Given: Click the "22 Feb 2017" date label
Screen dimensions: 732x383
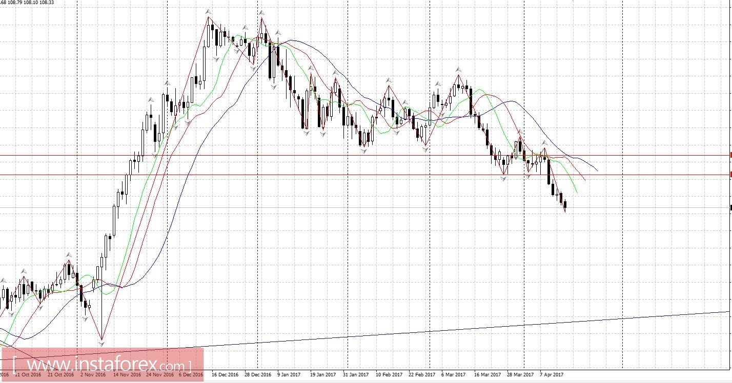Looking at the screenshot, I should (x=421, y=375).
